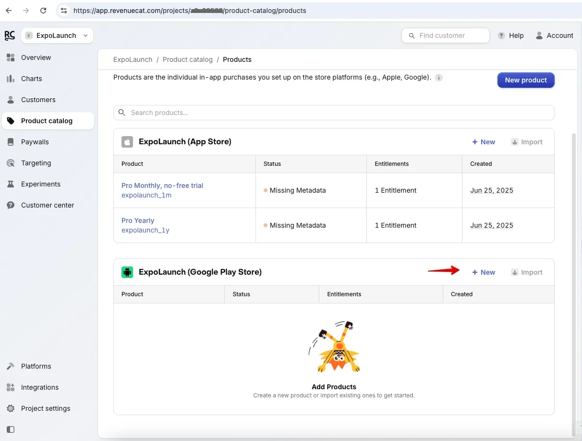Click the site info icon in address bar
The width and height of the screenshot is (582, 441).
[x=64, y=11]
